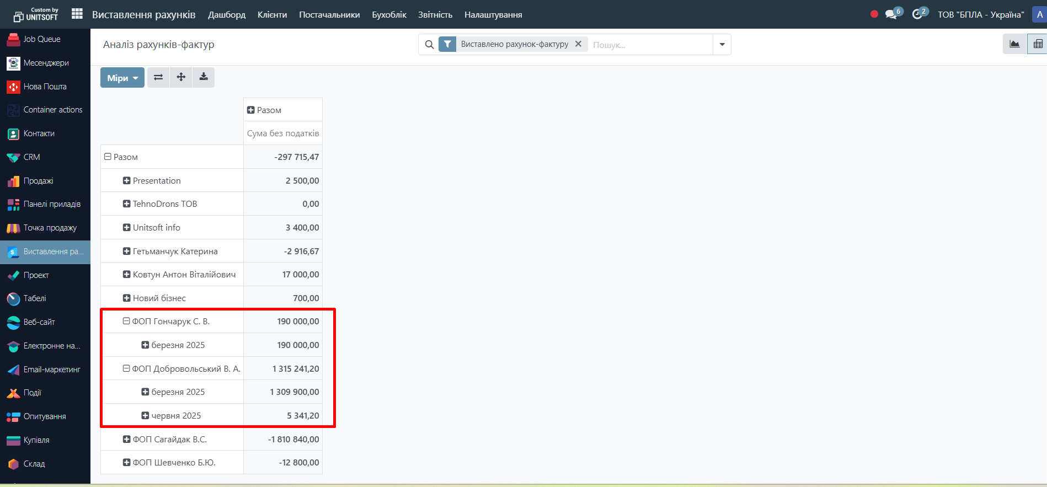The height and width of the screenshot is (487, 1047).
Task: Click the flip axis icon
Action: pos(158,77)
